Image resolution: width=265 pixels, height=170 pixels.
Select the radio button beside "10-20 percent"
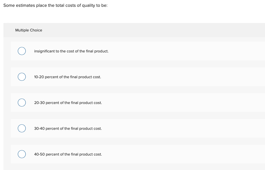point(22,77)
